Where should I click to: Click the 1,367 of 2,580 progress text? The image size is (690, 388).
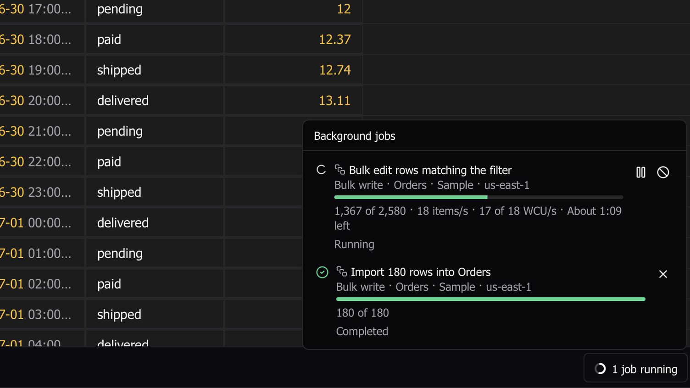[x=370, y=211]
